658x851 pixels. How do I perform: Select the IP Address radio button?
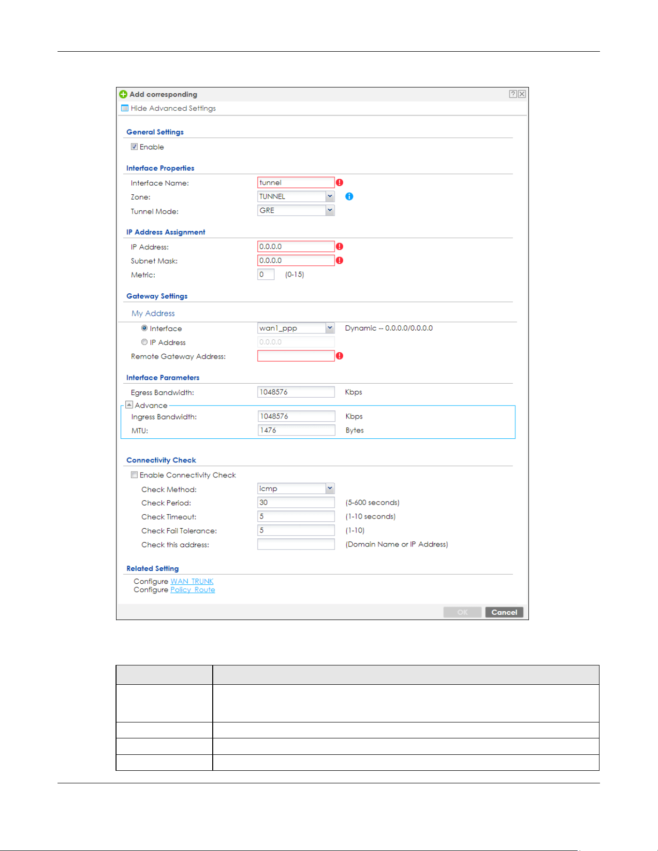144,342
